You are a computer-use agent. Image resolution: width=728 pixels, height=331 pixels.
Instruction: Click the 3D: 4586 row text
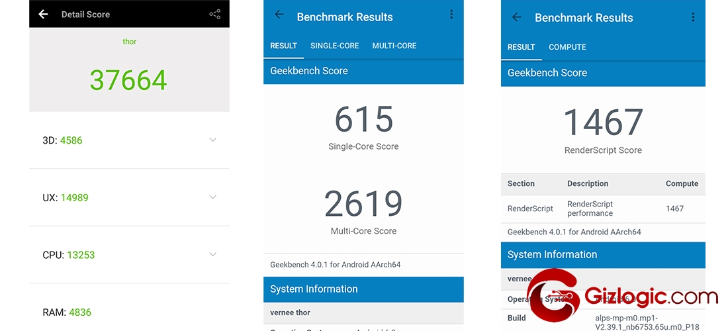(x=62, y=140)
